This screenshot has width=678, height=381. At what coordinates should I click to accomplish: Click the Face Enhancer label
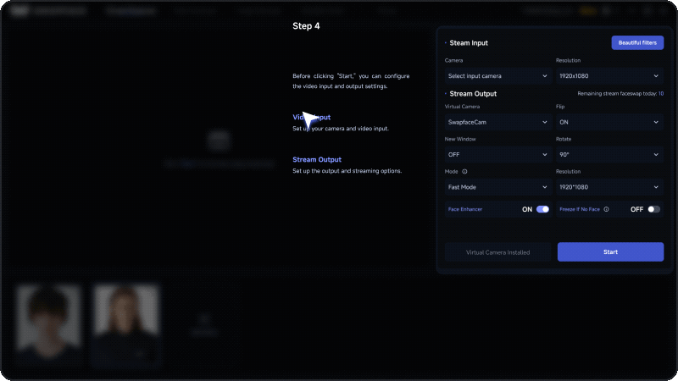tap(464, 209)
